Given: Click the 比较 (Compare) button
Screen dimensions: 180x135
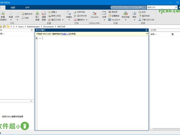Looking at the screenshot, I should tap(25, 18).
